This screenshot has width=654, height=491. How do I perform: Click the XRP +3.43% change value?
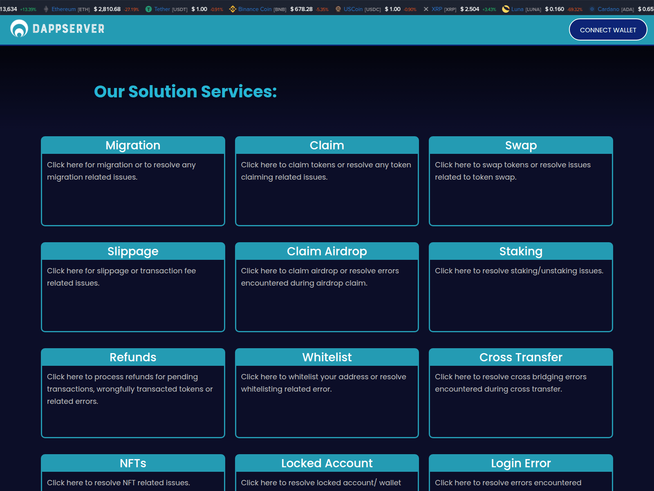click(x=489, y=9)
